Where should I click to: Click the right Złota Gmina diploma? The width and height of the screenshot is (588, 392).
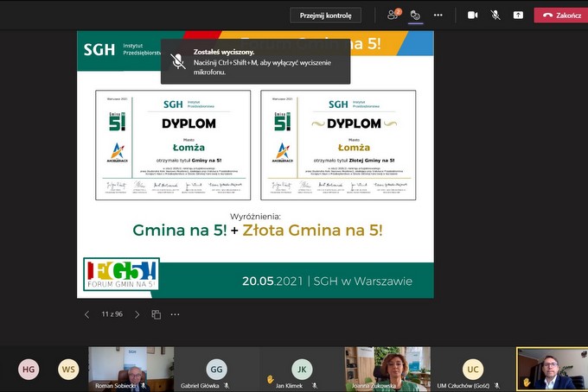pos(338,145)
